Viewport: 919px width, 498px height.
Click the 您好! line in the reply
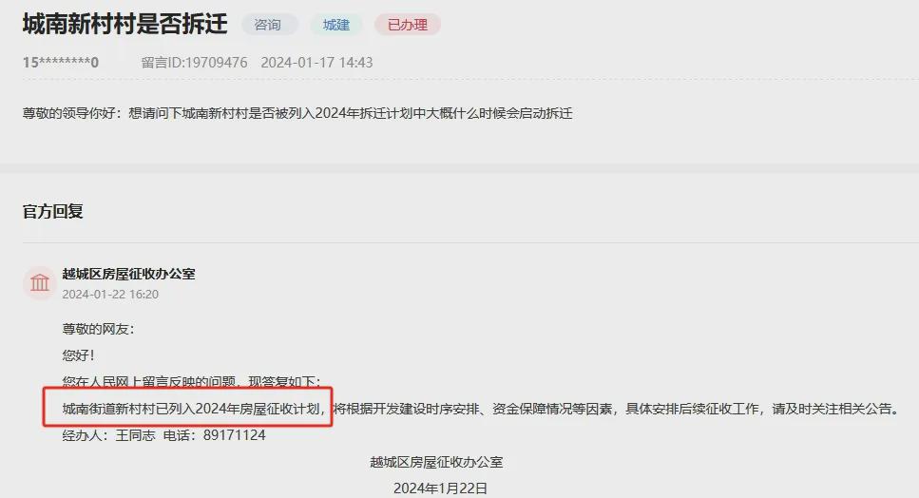[x=79, y=355]
